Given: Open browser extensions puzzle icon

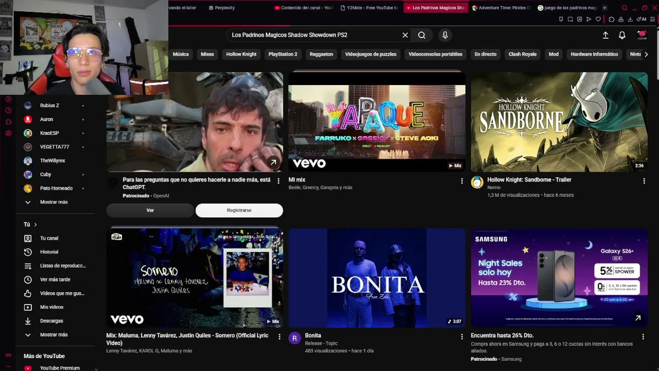Looking at the screenshot, I should point(612,20).
